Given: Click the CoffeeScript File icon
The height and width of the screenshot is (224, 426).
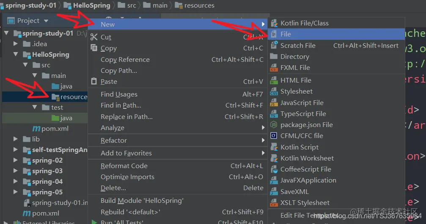Looking at the screenshot, I should 274,169.
